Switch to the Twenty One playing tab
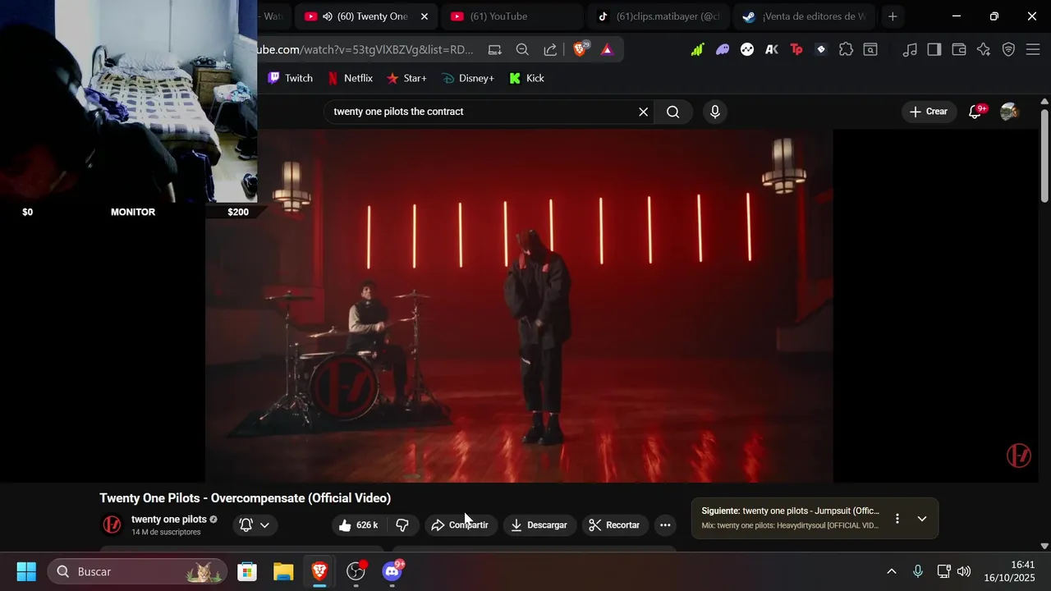This screenshot has width=1051, height=591. coord(365,16)
